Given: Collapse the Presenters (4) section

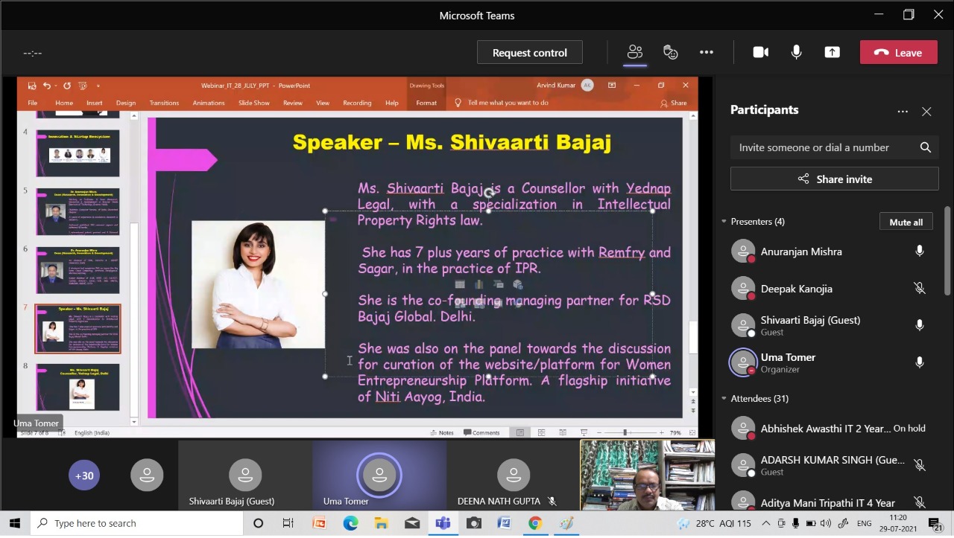Looking at the screenshot, I should click(x=723, y=222).
